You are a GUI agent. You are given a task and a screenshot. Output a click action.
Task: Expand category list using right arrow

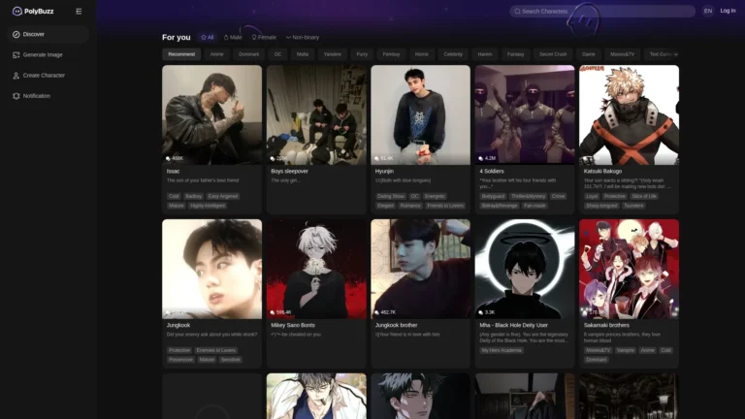pos(675,54)
